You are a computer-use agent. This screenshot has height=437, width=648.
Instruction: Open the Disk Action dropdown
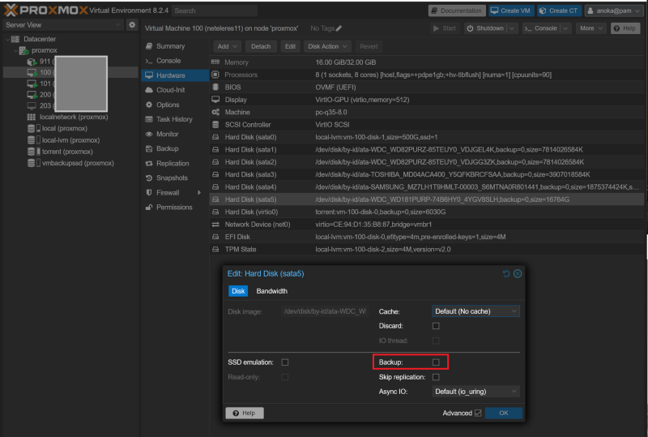click(x=327, y=46)
